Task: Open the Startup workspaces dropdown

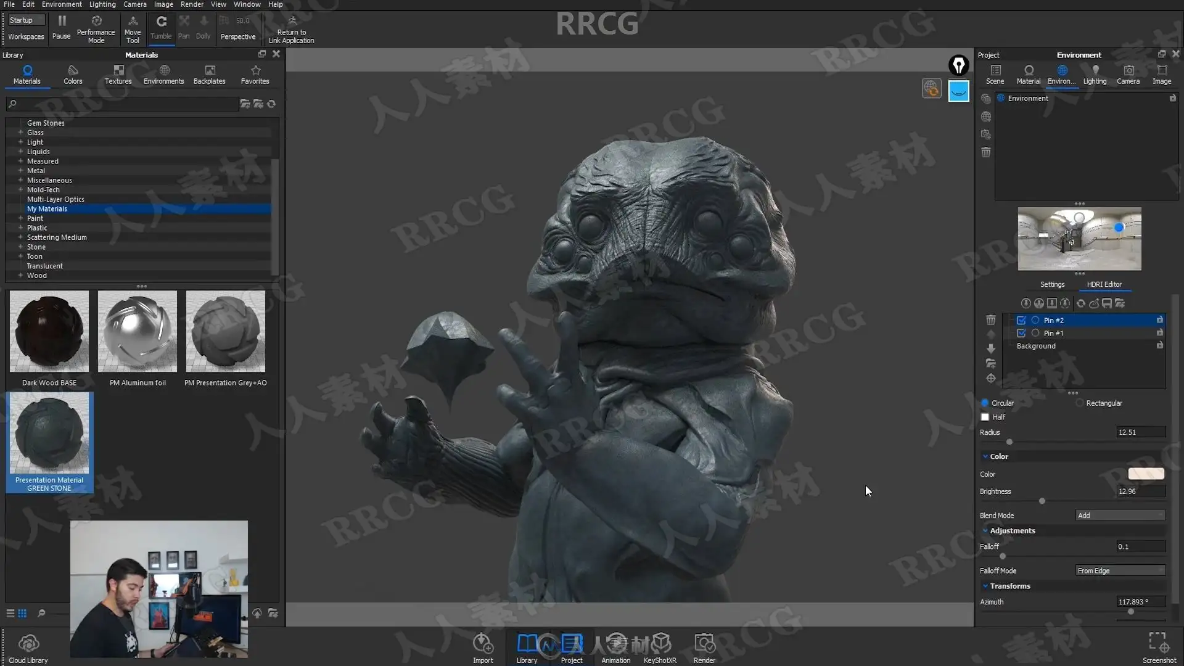Action: (x=26, y=20)
